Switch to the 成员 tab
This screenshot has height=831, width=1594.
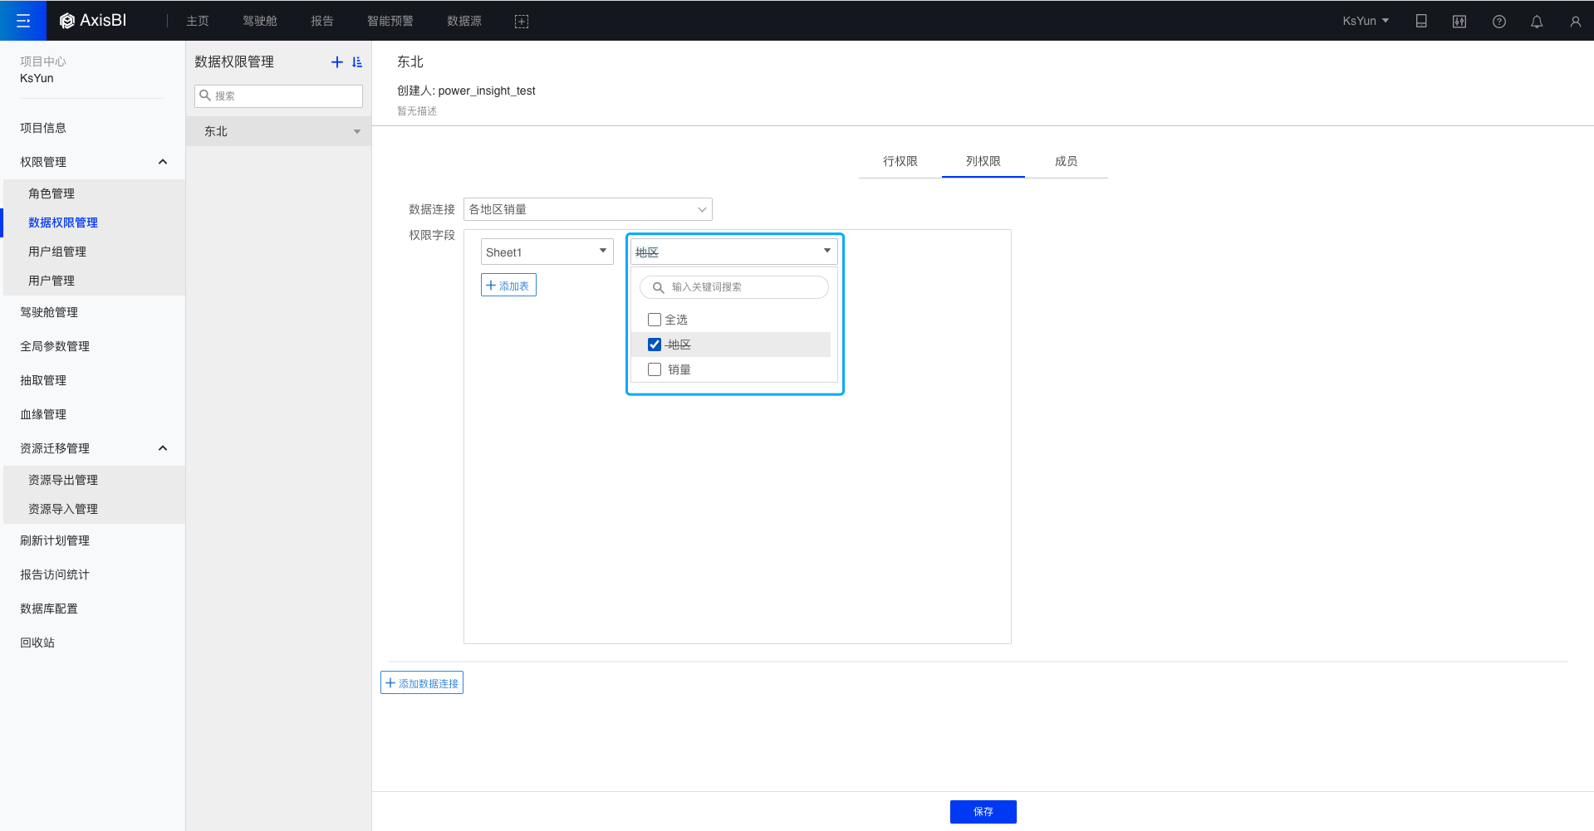[1066, 161]
